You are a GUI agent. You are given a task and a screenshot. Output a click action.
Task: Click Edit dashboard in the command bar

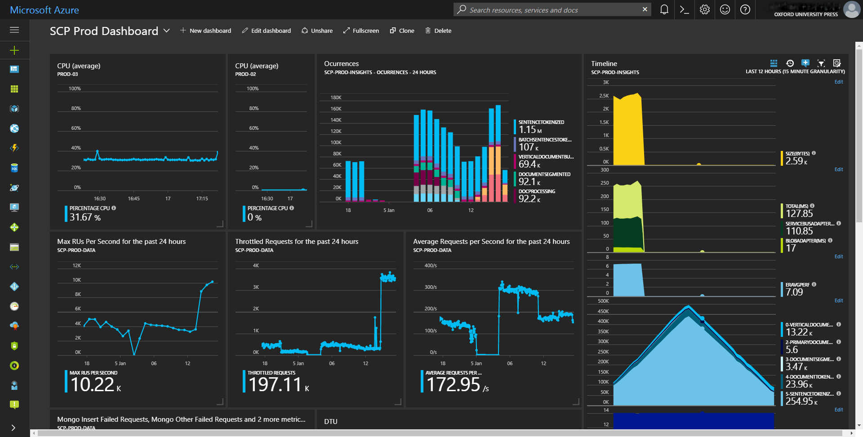pos(266,31)
